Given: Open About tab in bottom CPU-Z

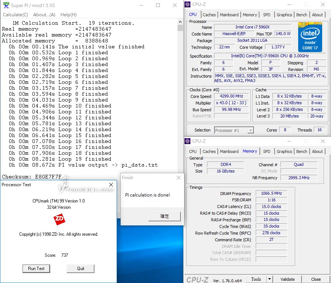Looking at the screenshot, I should click(x=317, y=151).
